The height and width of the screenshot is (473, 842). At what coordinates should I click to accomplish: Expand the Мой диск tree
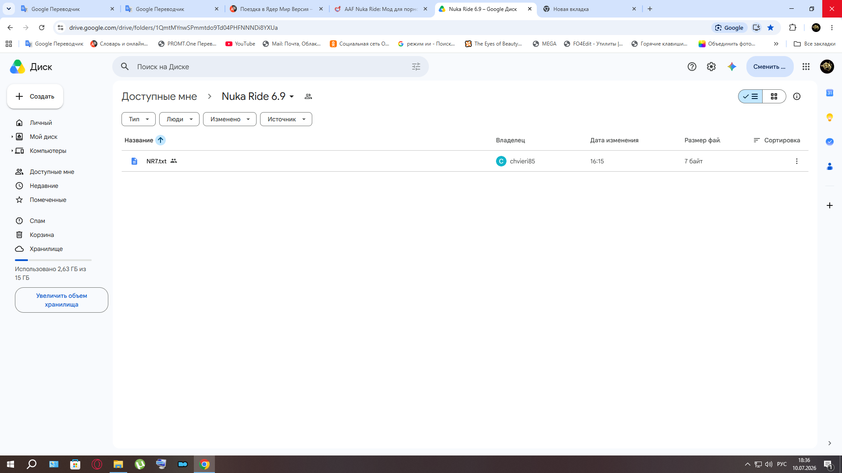(12, 137)
